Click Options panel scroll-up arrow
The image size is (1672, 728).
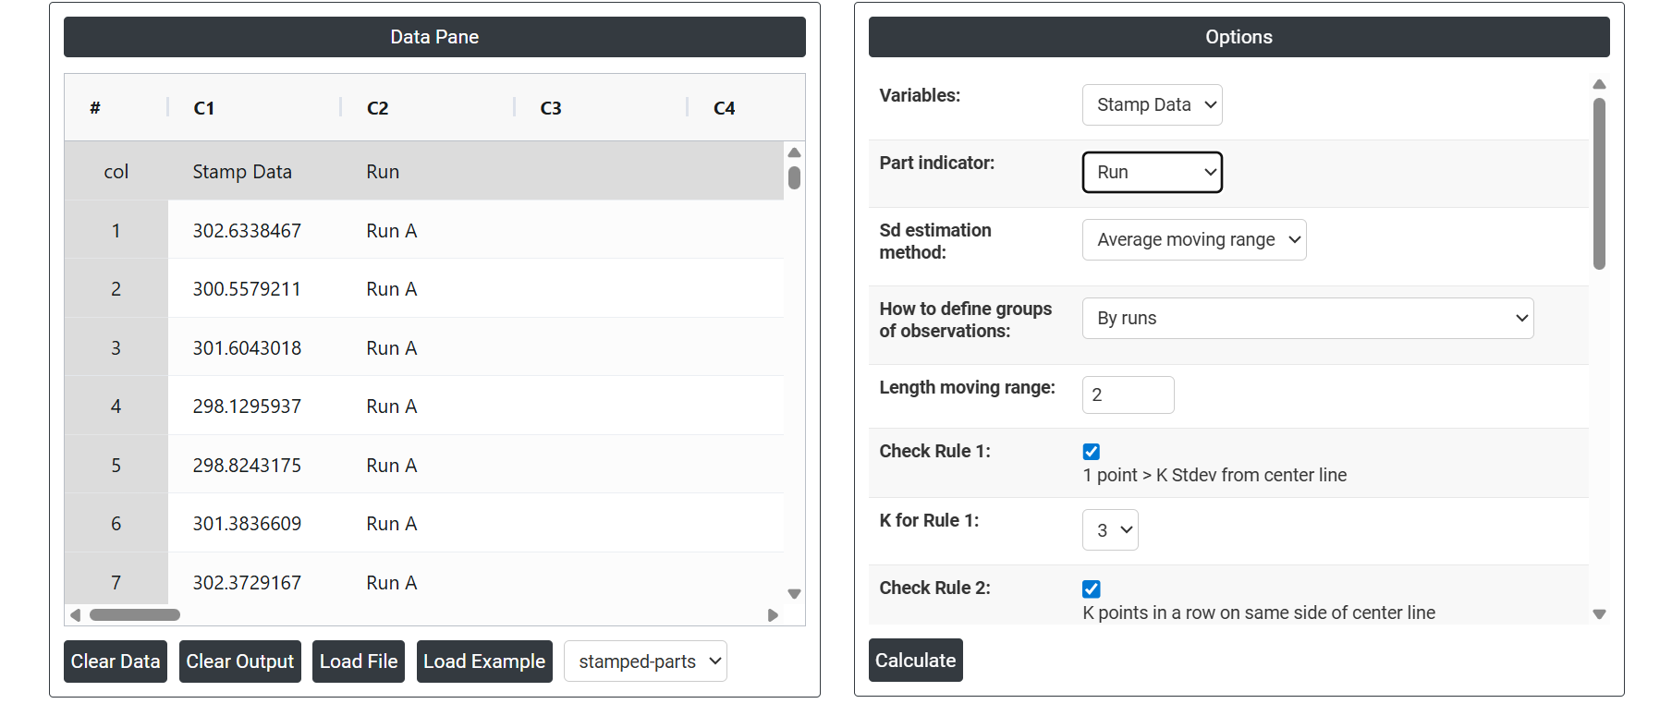(1599, 84)
